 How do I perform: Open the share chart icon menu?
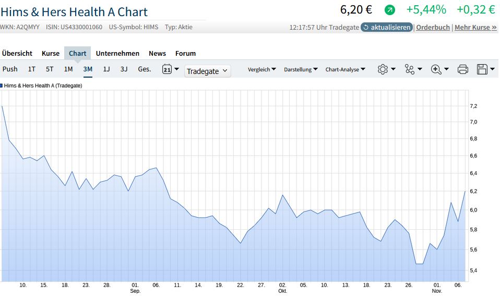pyautogui.click(x=409, y=69)
